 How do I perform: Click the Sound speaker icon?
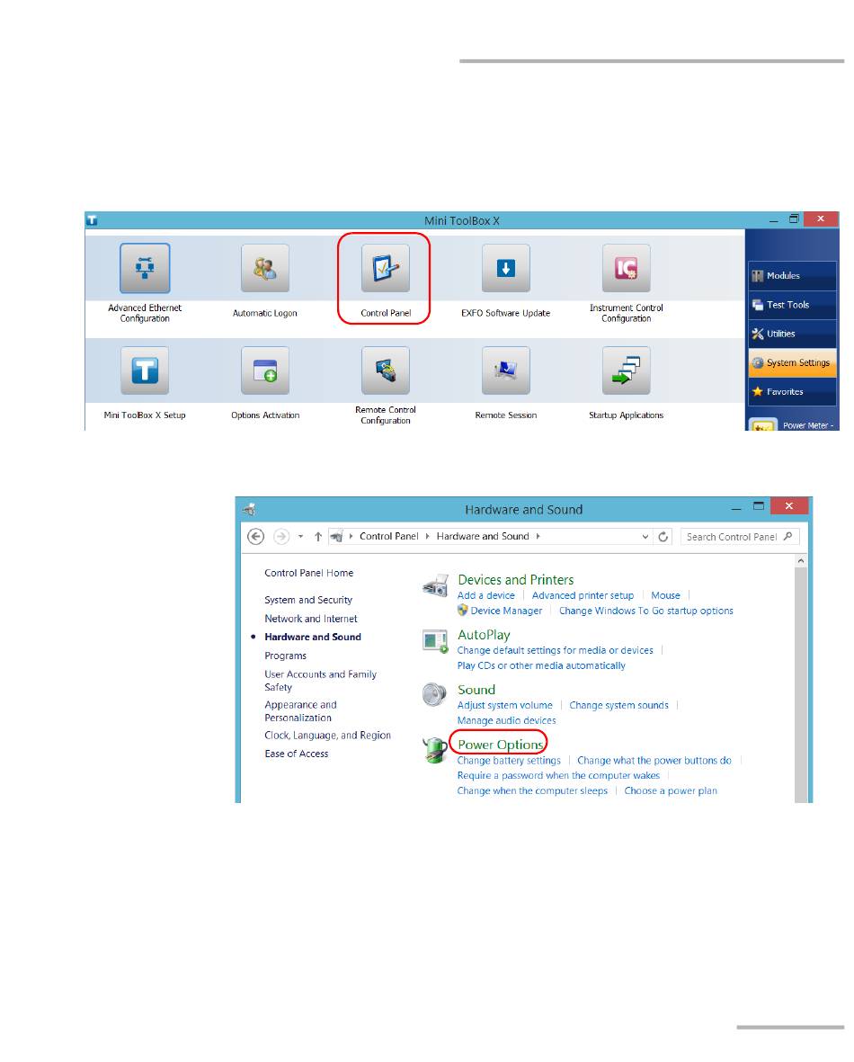click(434, 695)
